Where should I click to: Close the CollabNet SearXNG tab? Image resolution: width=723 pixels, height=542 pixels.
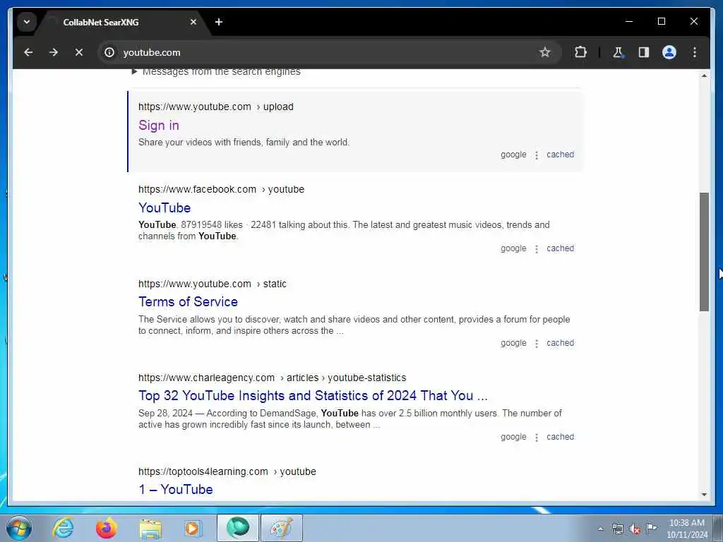[193, 22]
